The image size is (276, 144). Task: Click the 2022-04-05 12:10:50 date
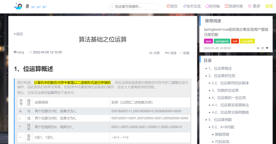pyautogui.click(x=47, y=52)
